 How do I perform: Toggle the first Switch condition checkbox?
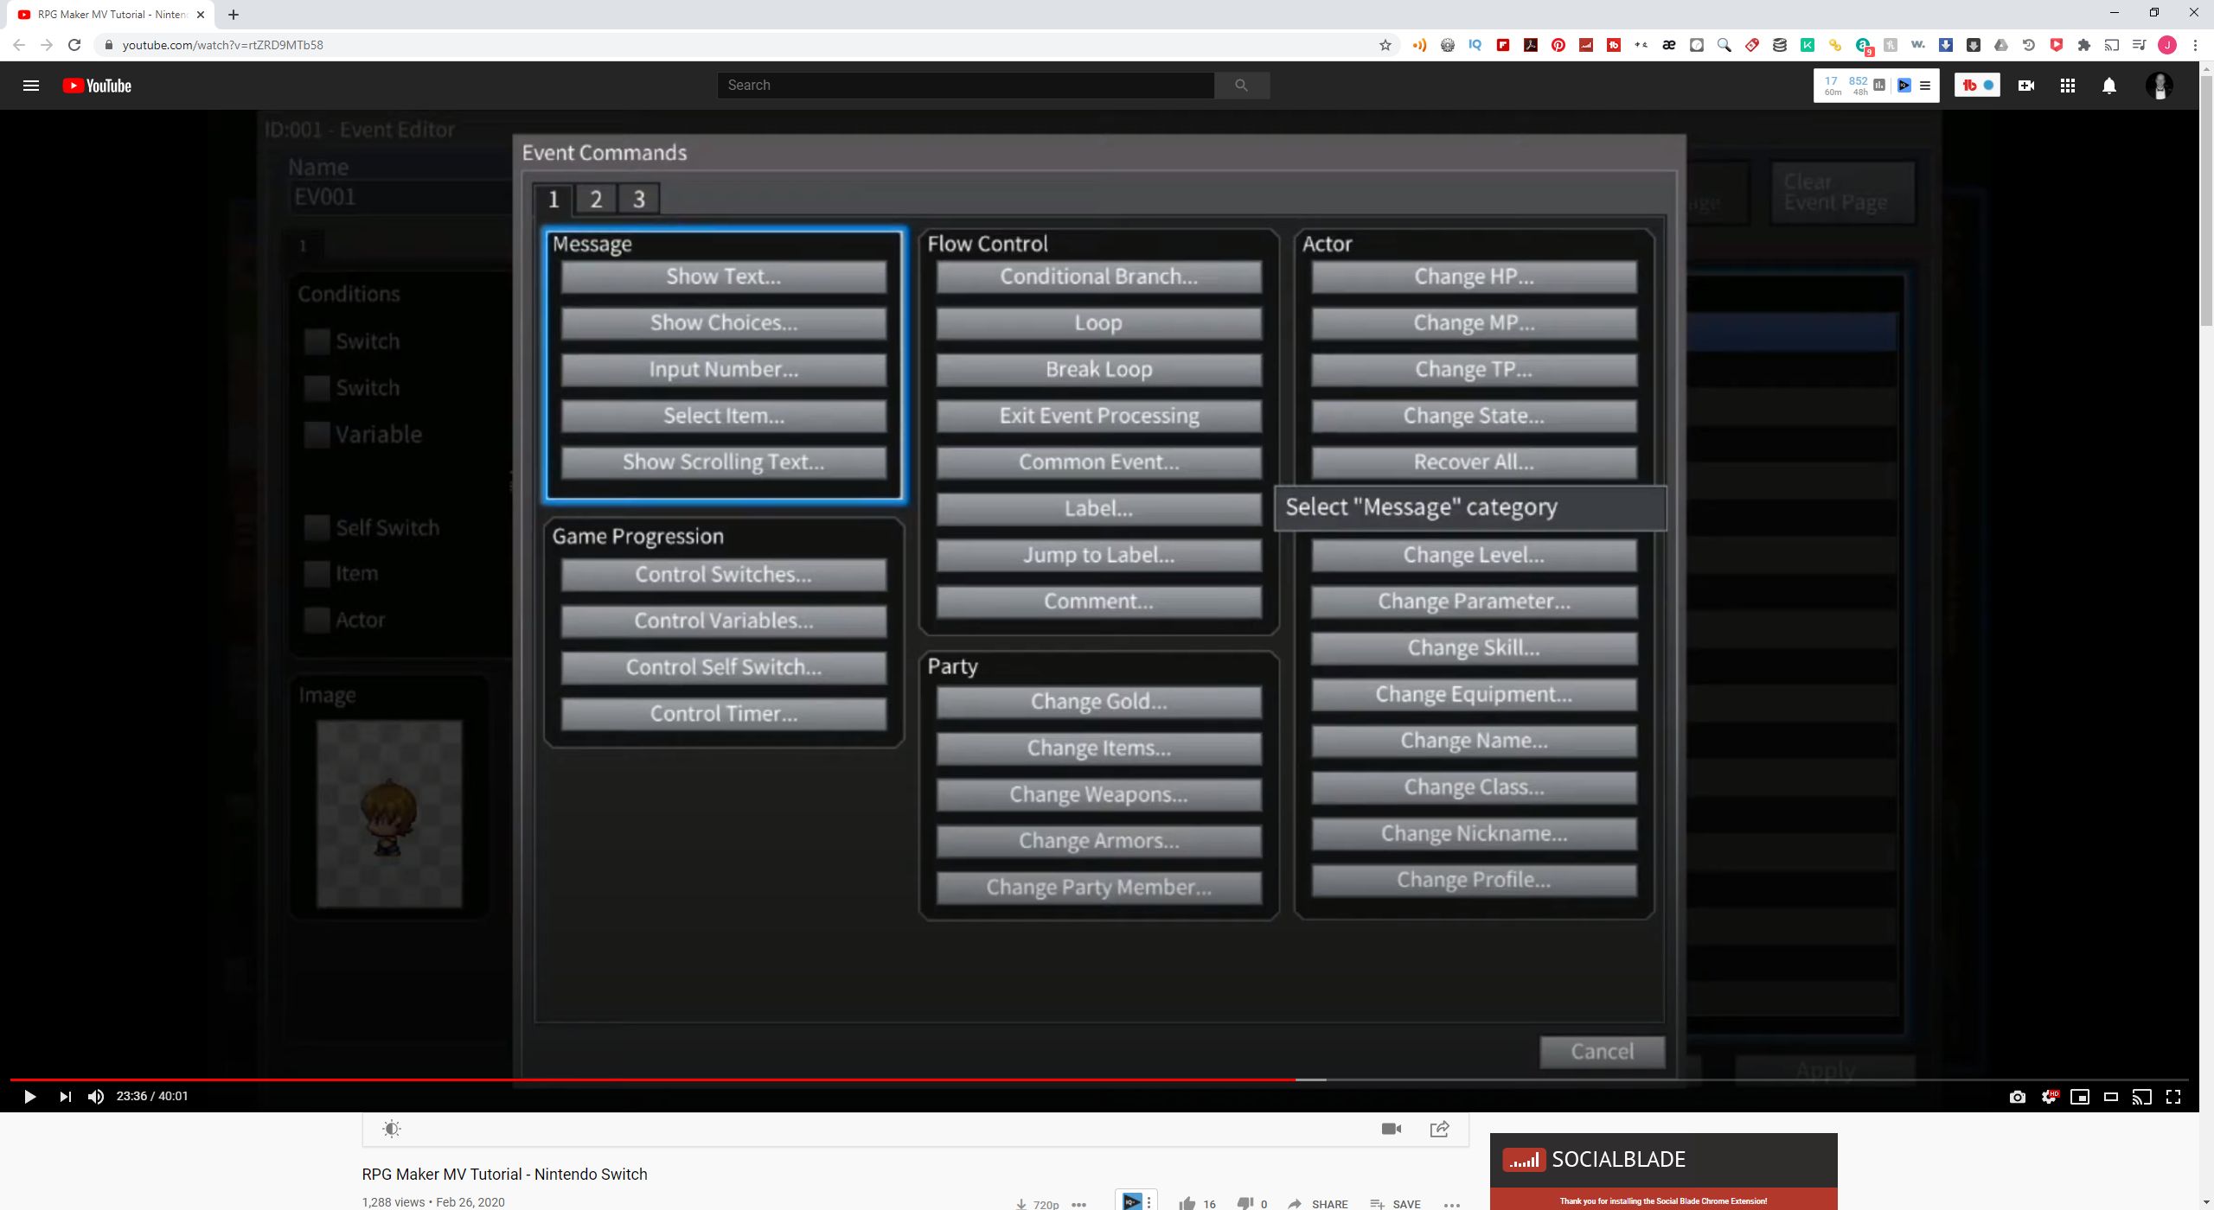click(x=317, y=341)
